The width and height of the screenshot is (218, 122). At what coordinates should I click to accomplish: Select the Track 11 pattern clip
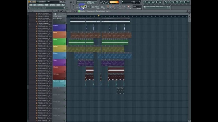tap(120, 90)
